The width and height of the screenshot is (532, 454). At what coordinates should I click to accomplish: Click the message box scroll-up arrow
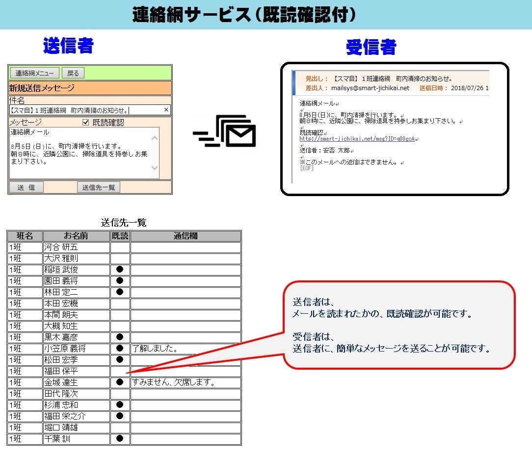155,138
